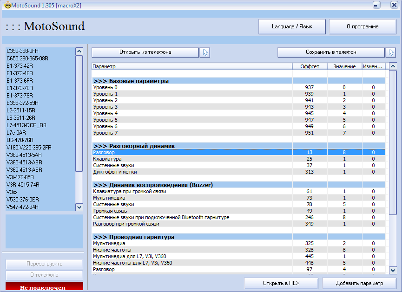Viewport: 402px width, 292px height.
Task: Select Низкие частоты для L7, V3i, V360
Action: (238, 263)
